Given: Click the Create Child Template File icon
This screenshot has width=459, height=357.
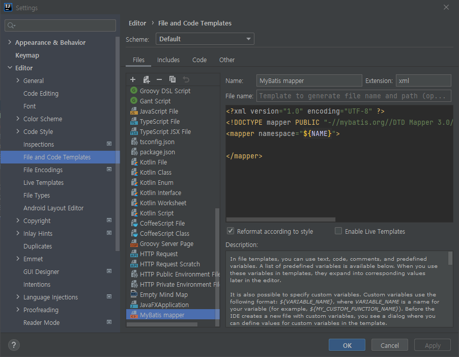Looking at the screenshot, I should [x=147, y=79].
